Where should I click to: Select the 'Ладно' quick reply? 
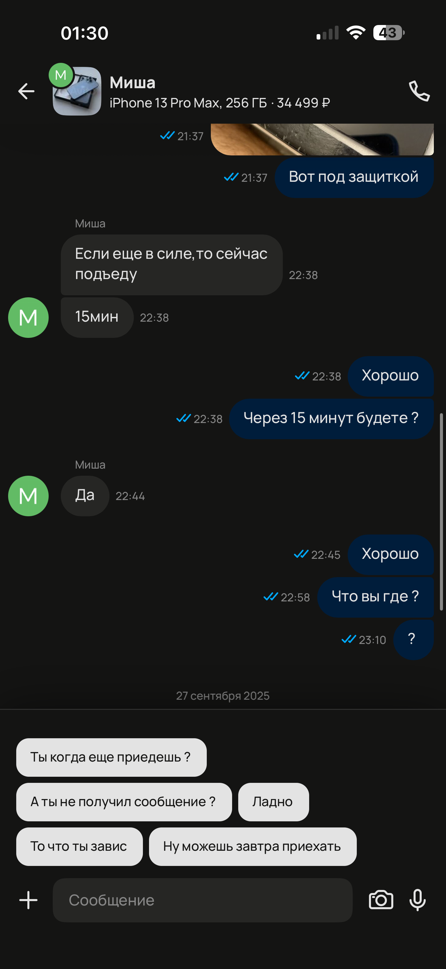[x=273, y=802]
